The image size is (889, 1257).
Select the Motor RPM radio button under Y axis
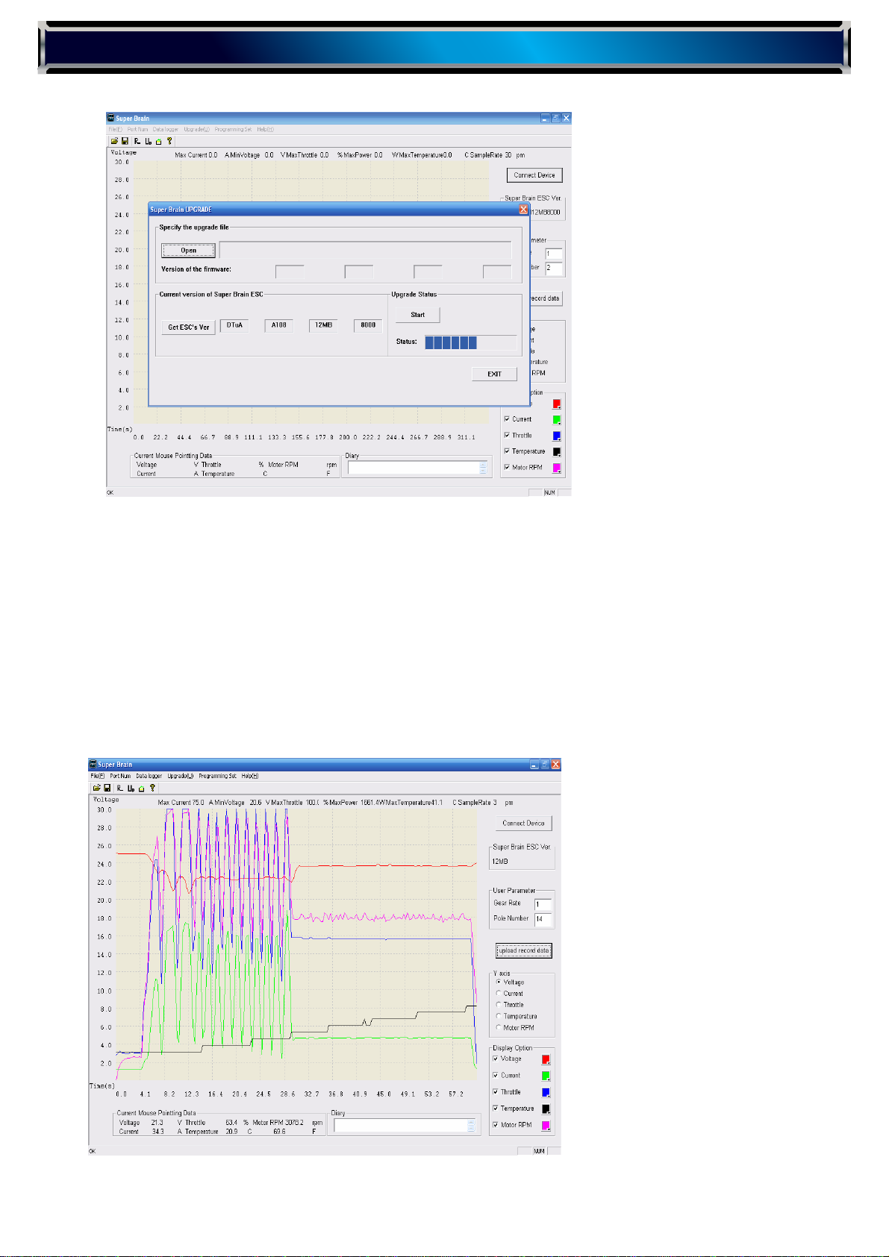pos(499,1028)
